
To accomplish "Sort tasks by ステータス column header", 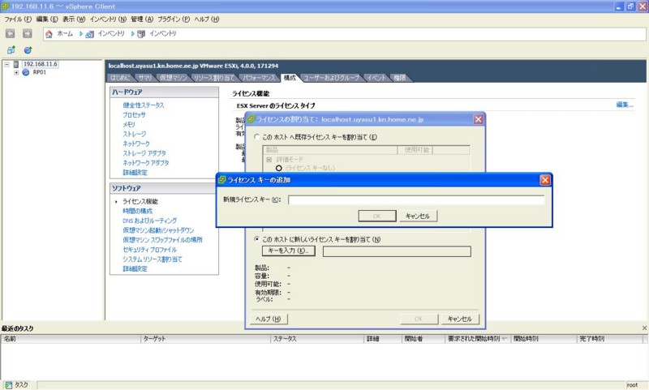I will (317, 339).
